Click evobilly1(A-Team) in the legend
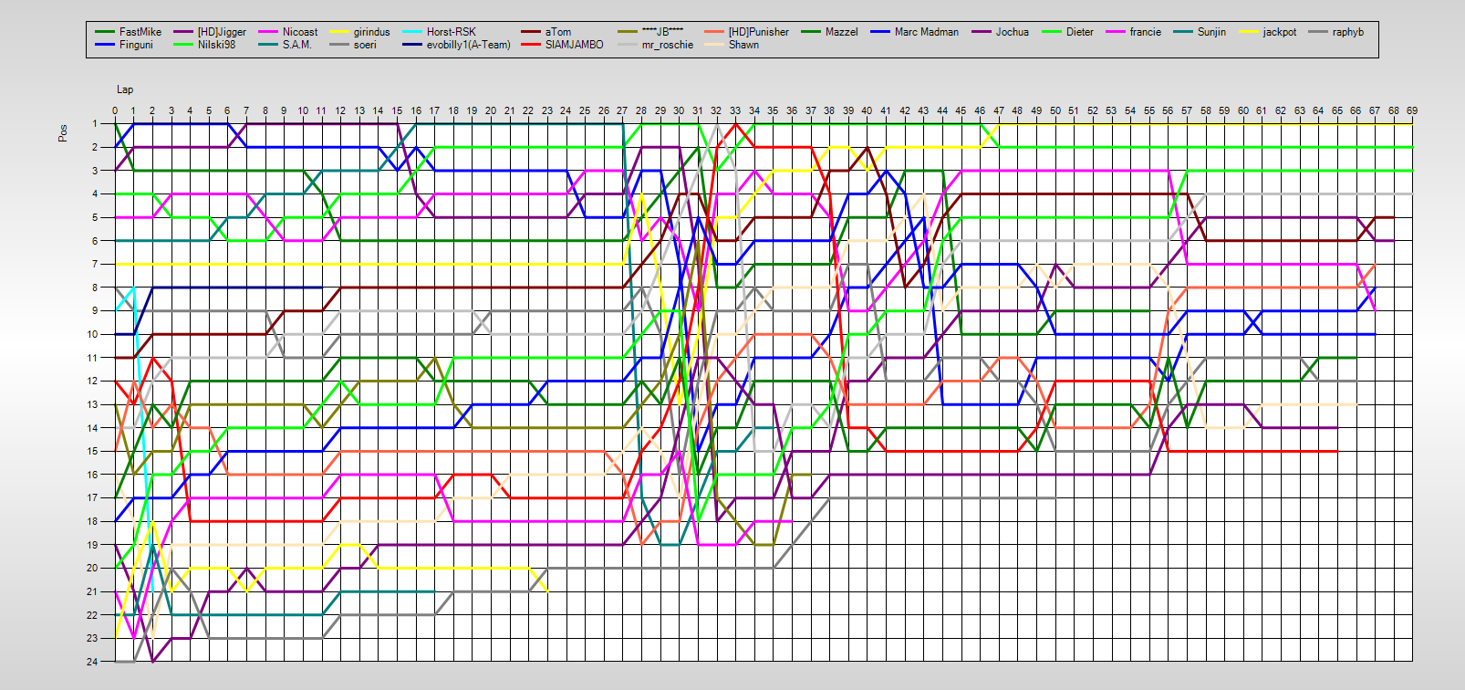This screenshot has height=690, width=1465. [x=468, y=45]
